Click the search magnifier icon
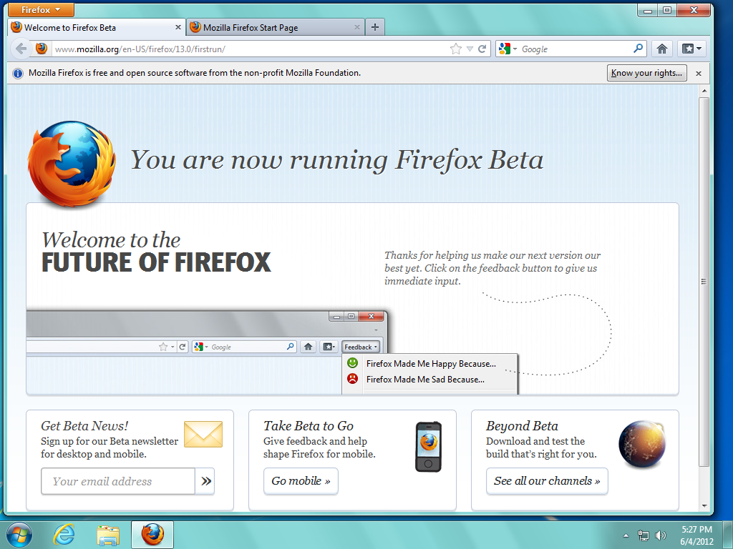This screenshot has height=549, width=733. (638, 49)
